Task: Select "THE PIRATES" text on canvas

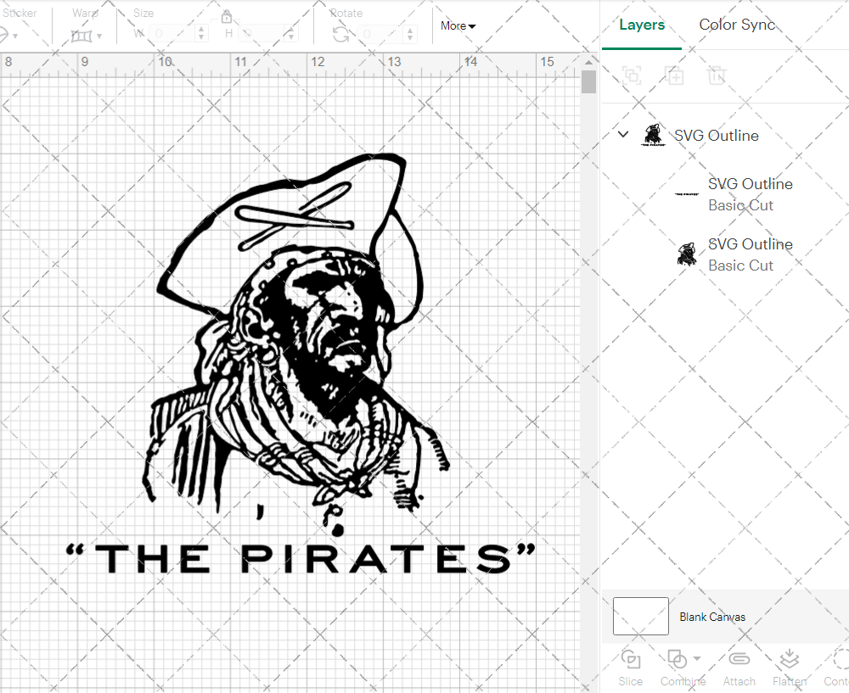Action: click(x=301, y=559)
